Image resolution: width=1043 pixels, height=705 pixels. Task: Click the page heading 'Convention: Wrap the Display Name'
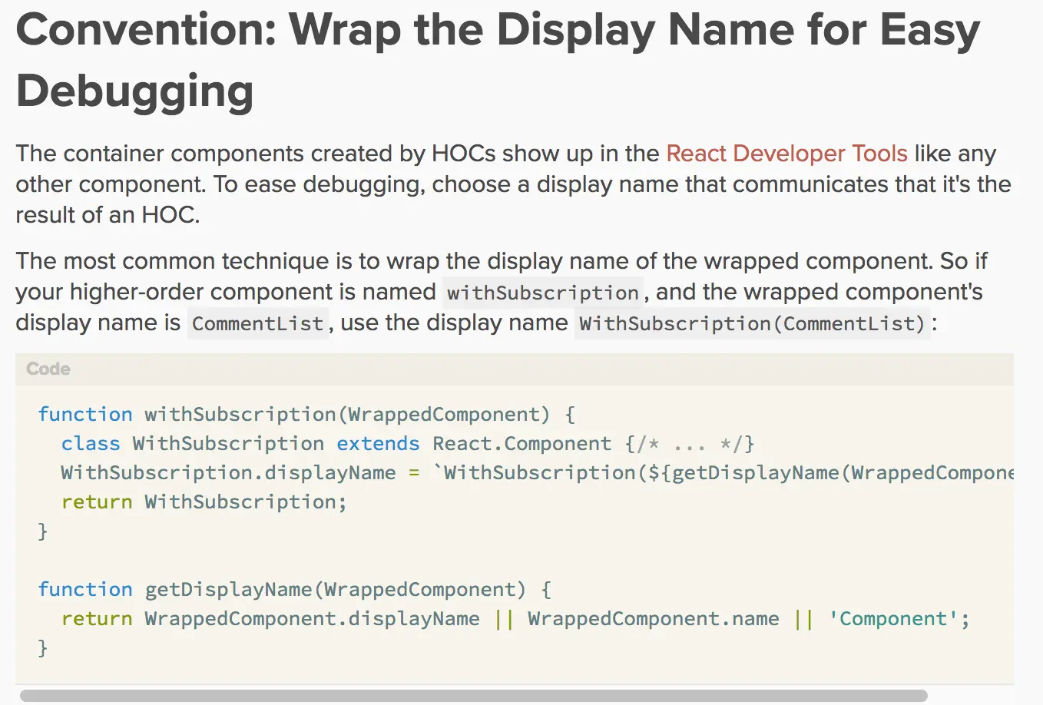click(498, 60)
